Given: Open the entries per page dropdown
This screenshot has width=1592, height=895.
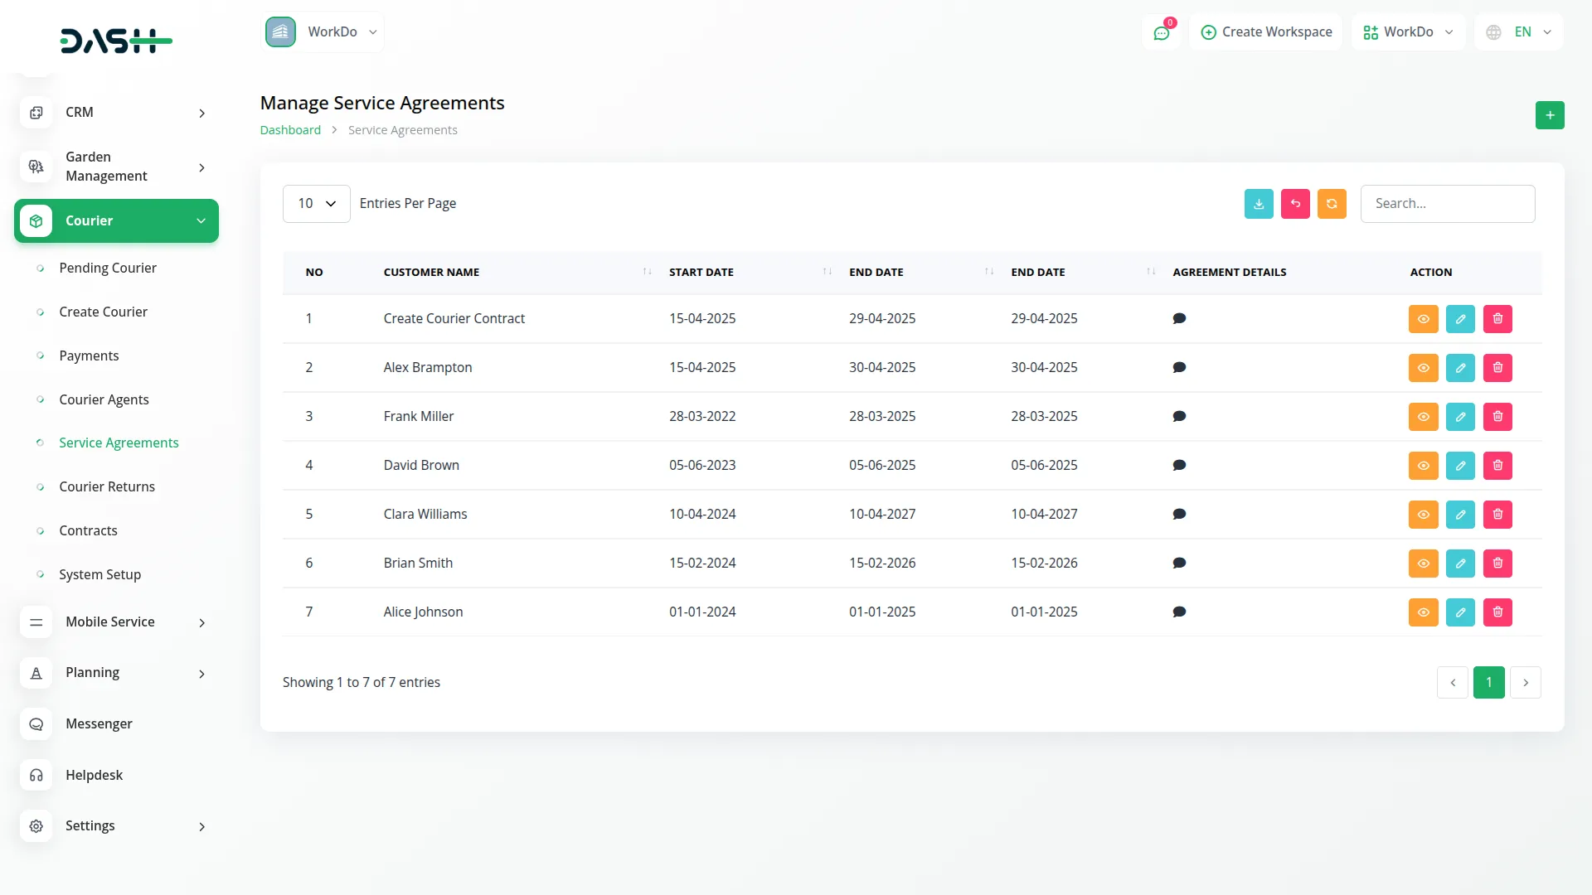Looking at the screenshot, I should pyautogui.click(x=316, y=204).
